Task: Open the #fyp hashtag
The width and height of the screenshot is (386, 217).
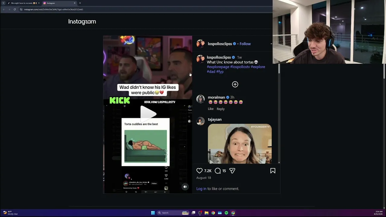Action: coord(220,72)
